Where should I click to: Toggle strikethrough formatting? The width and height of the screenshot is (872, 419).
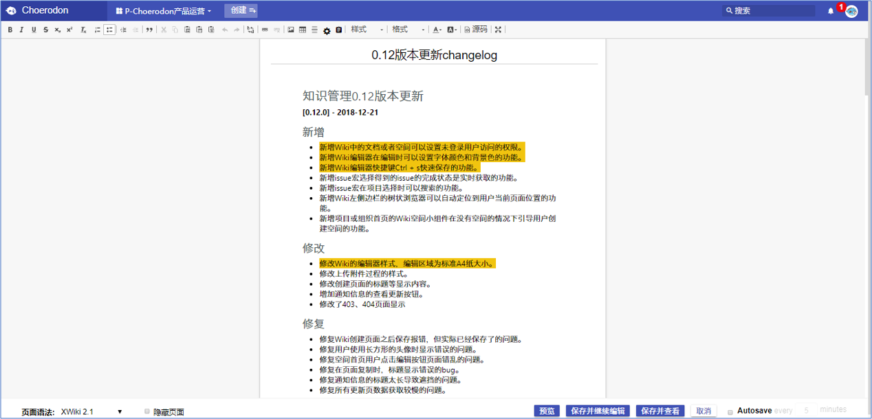[46, 30]
